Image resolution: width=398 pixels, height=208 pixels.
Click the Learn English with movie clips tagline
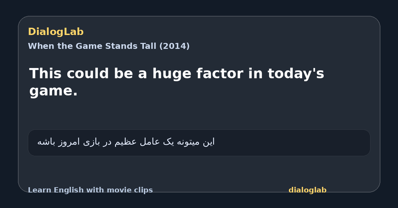click(90, 190)
